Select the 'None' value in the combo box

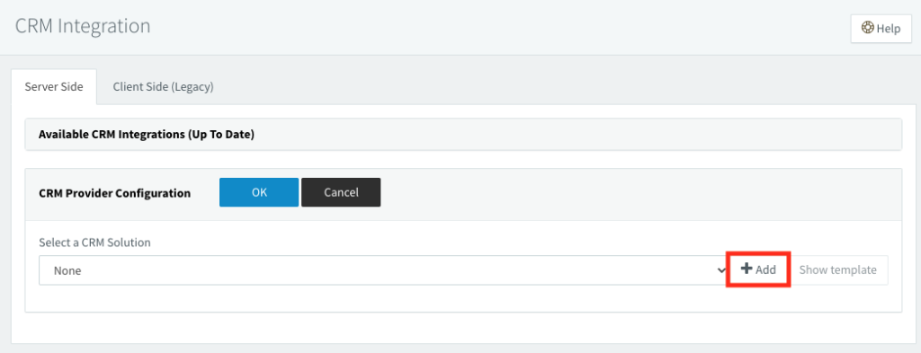(67, 271)
